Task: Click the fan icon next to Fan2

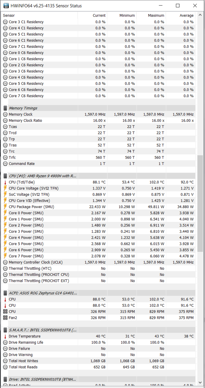Action: [5, 318]
